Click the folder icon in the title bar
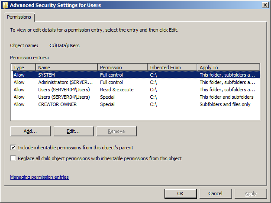 5,5
